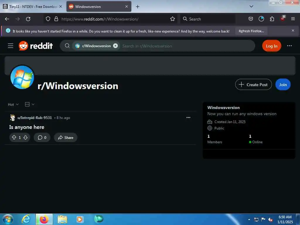The image size is (300, 225).
Task: Click the taskbar clock showing 6:50 AM
Action: point(285,219)
